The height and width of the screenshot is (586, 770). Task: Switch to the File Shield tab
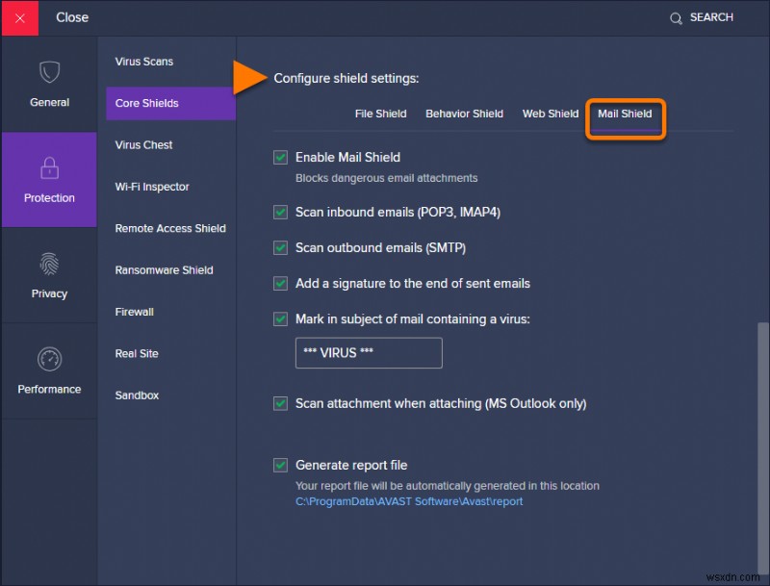(x=380, y=113)
